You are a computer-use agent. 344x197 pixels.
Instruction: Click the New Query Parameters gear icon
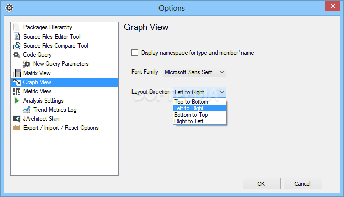tap(27, 64)
